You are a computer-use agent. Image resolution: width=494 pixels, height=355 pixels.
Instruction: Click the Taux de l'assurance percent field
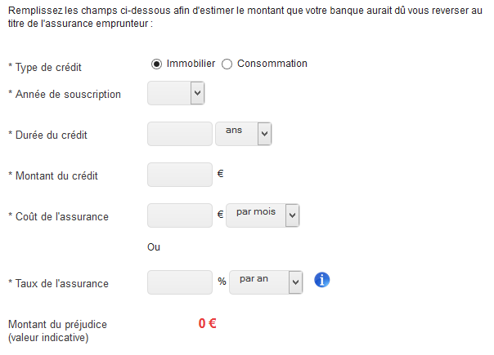coord(180,282)
